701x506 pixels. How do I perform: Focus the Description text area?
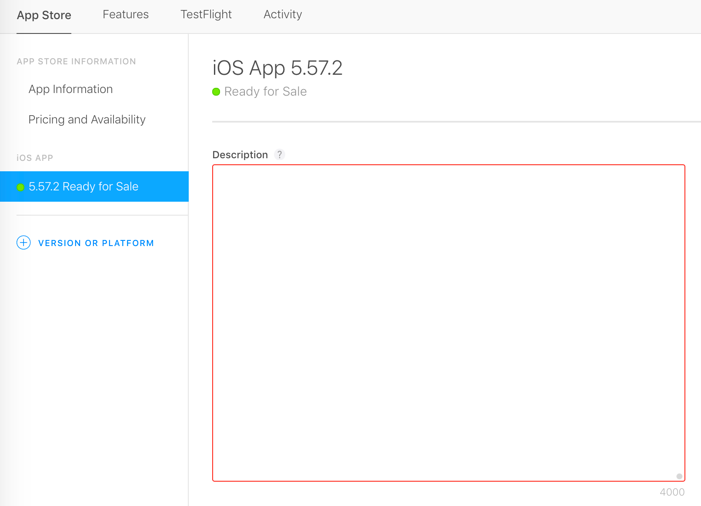pos(449,323)
